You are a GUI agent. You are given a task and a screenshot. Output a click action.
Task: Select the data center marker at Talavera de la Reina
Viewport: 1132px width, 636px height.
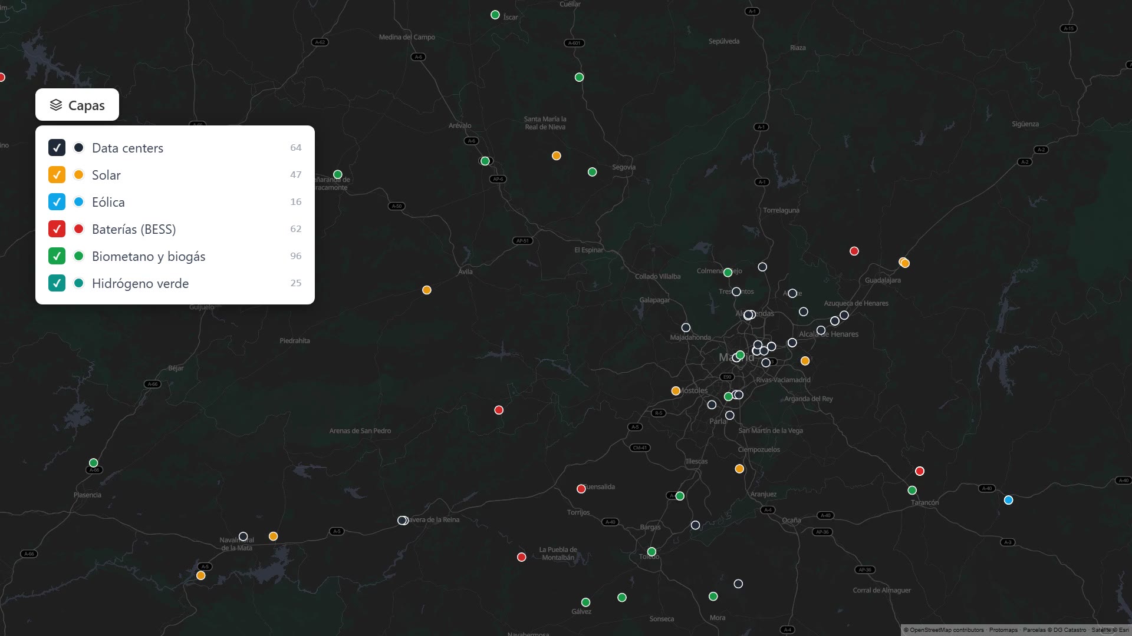tap(402, 521)
